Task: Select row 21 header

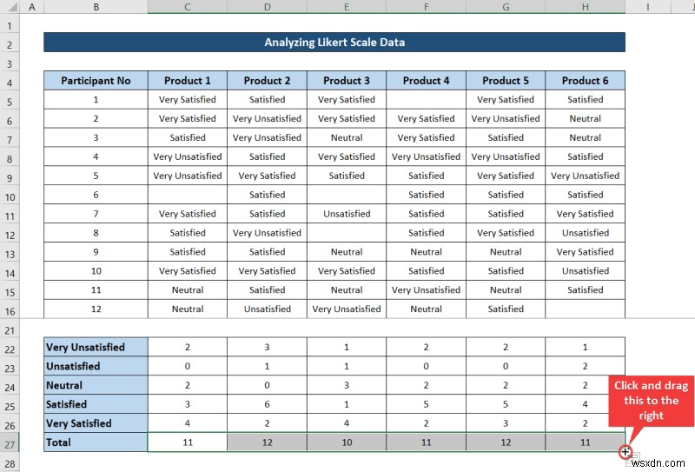Action: 10,330
